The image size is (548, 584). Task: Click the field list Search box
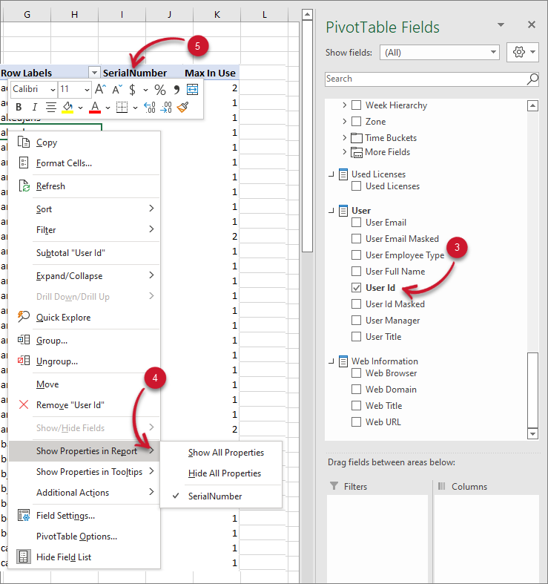pyautogui.click(x=424, y=79)
